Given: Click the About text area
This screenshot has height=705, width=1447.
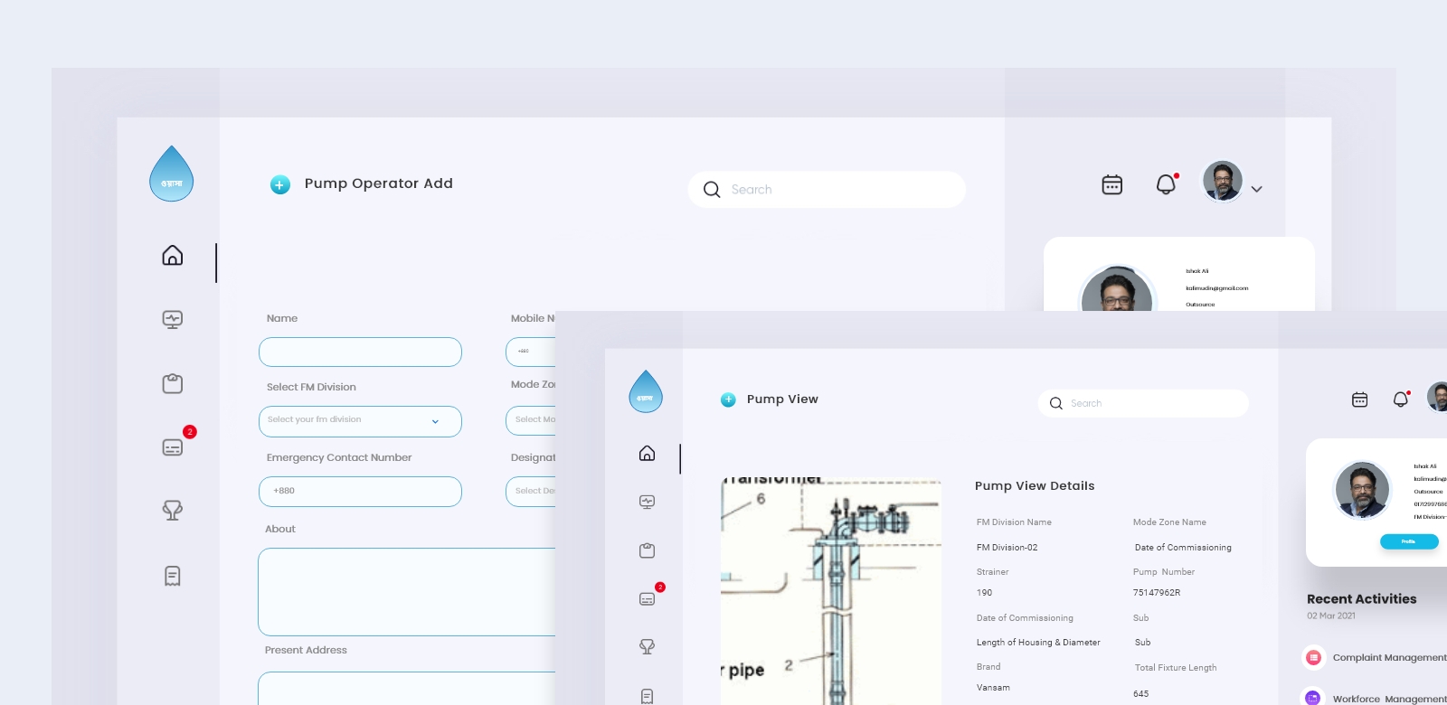Looking at the screenshot, I should [x=407, y=592].
